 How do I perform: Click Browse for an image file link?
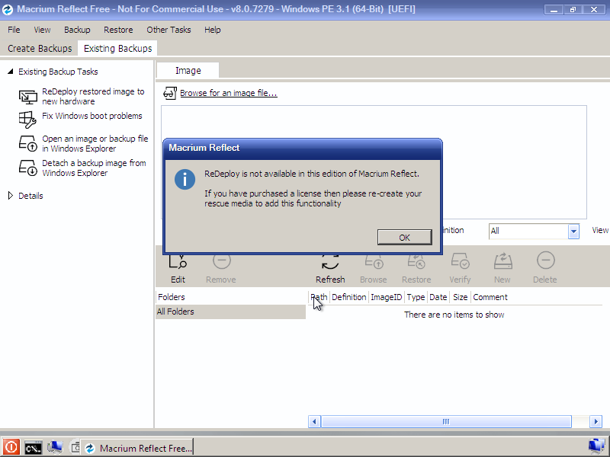pyautogui.click(x=228, y=93)
